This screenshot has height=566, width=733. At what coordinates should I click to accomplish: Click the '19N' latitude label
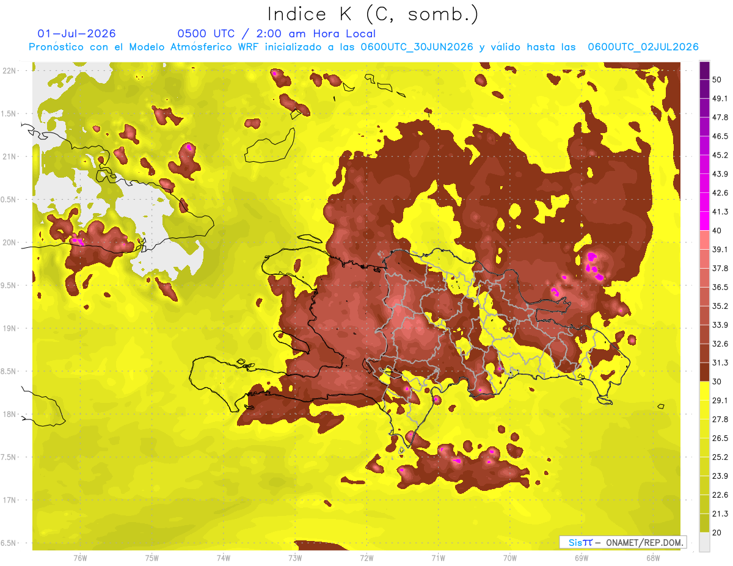click(x=10, y=328)
